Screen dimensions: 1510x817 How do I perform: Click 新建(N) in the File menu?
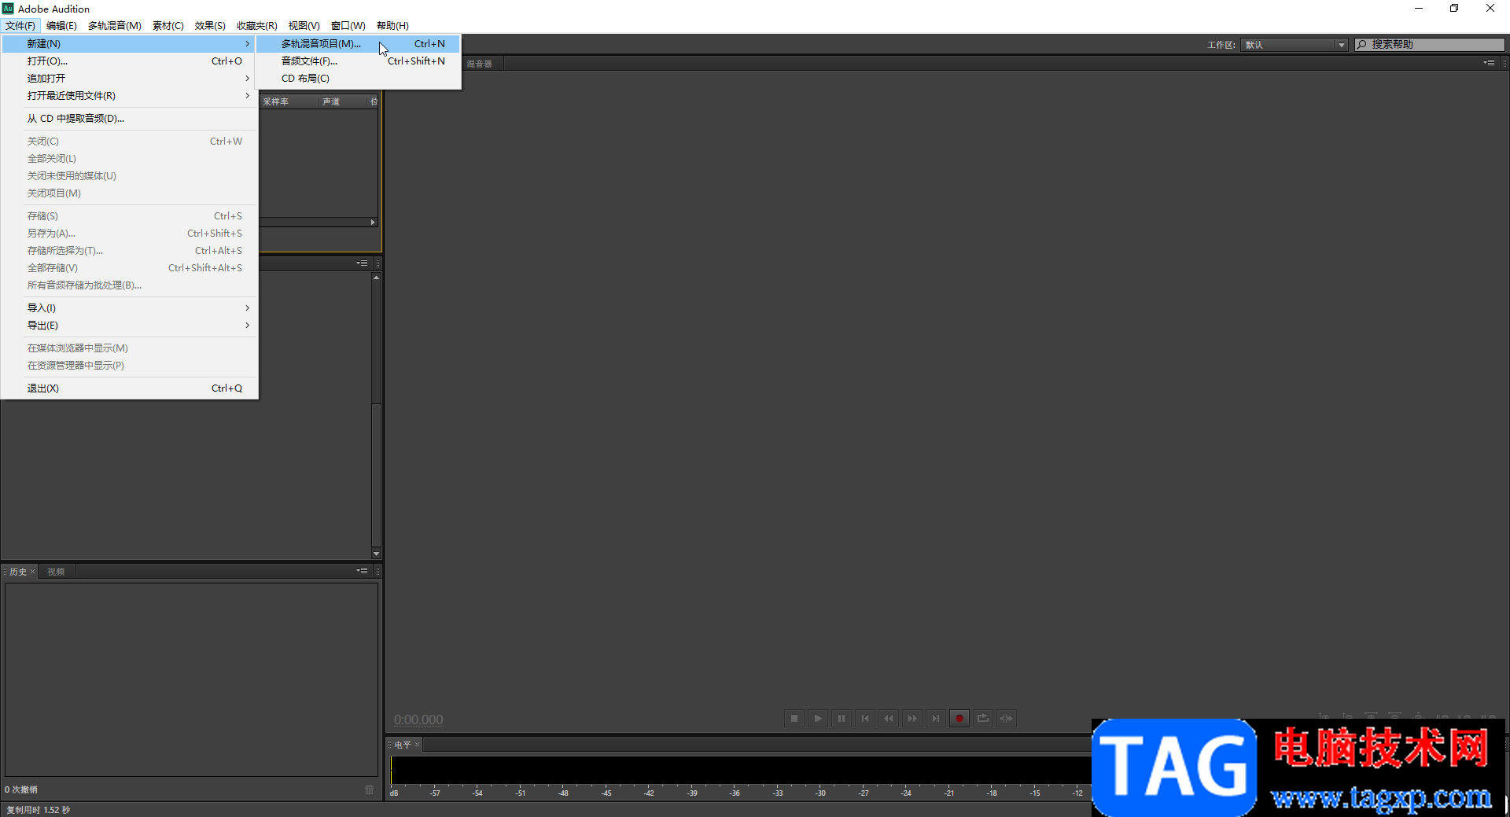(129, 44)
